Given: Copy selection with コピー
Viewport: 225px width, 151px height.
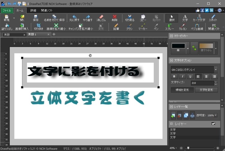Looking at the screenshot, I should tap(143, 18).
